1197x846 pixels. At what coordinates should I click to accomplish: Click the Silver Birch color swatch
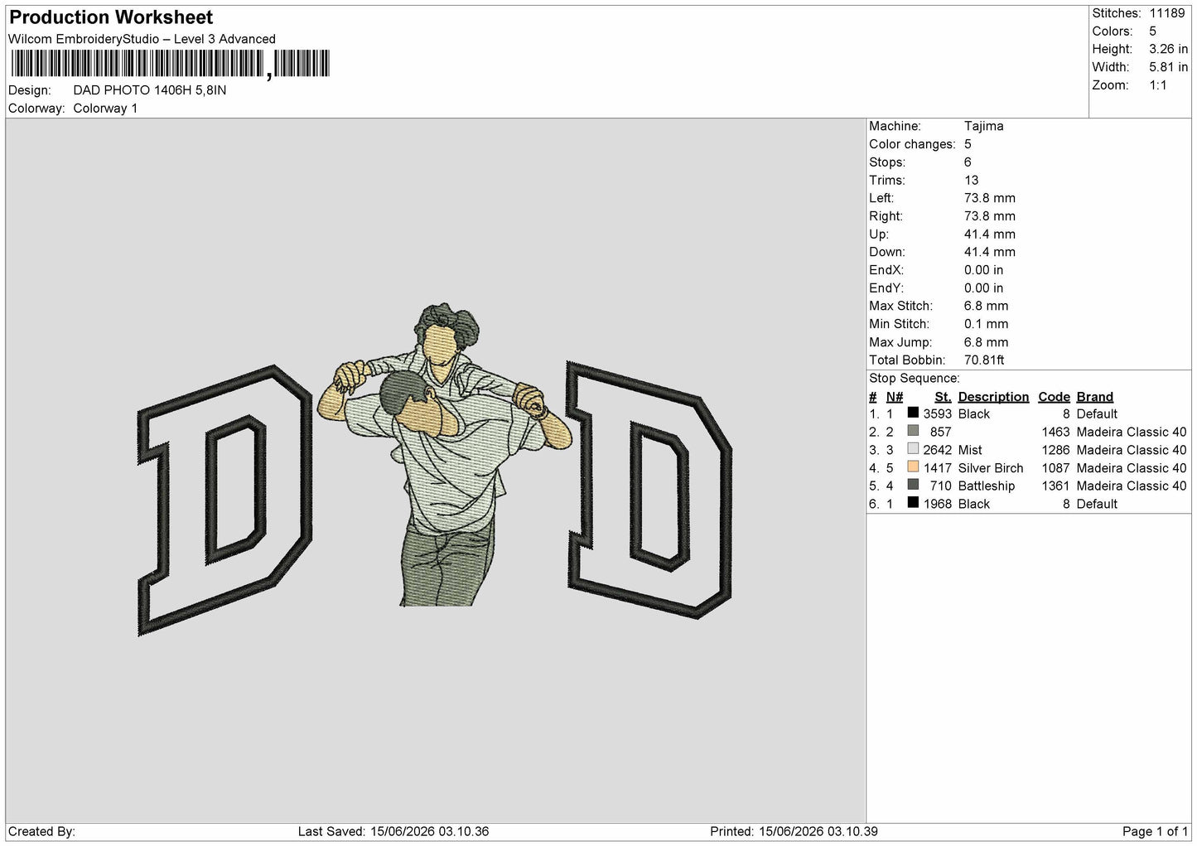(913, 467)
